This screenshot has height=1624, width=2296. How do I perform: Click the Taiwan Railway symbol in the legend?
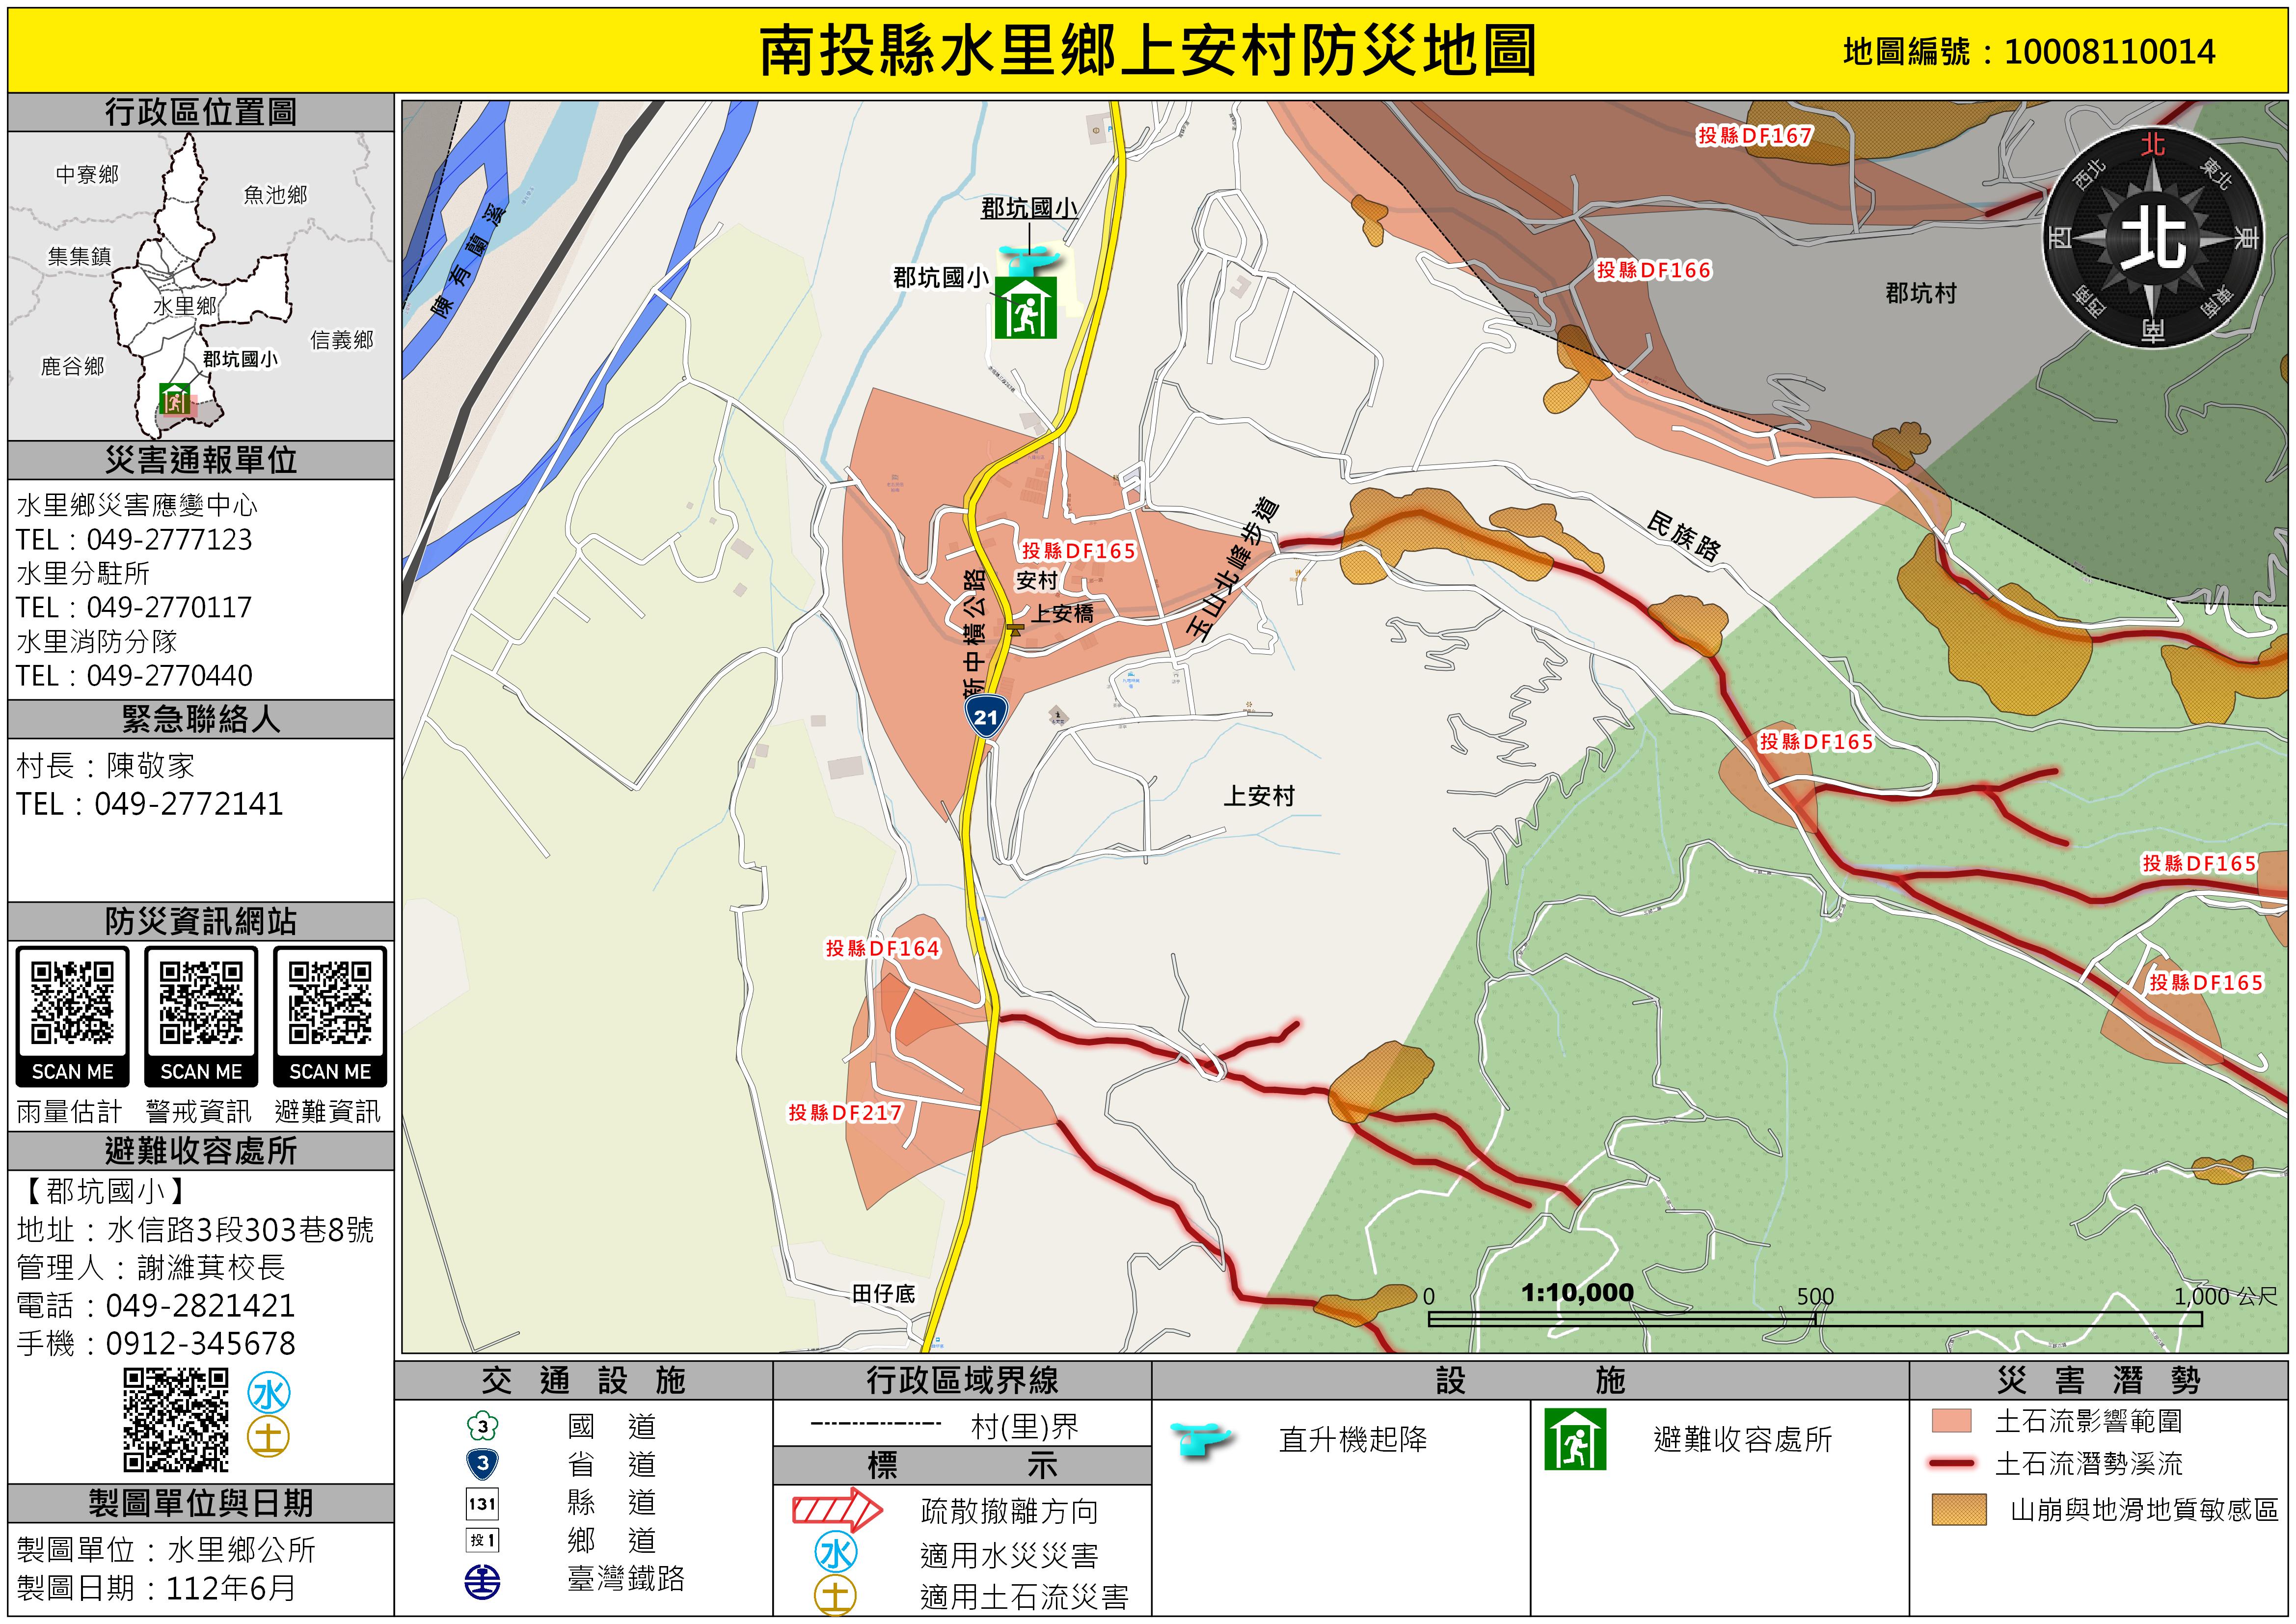click(x=482, y=1582)
